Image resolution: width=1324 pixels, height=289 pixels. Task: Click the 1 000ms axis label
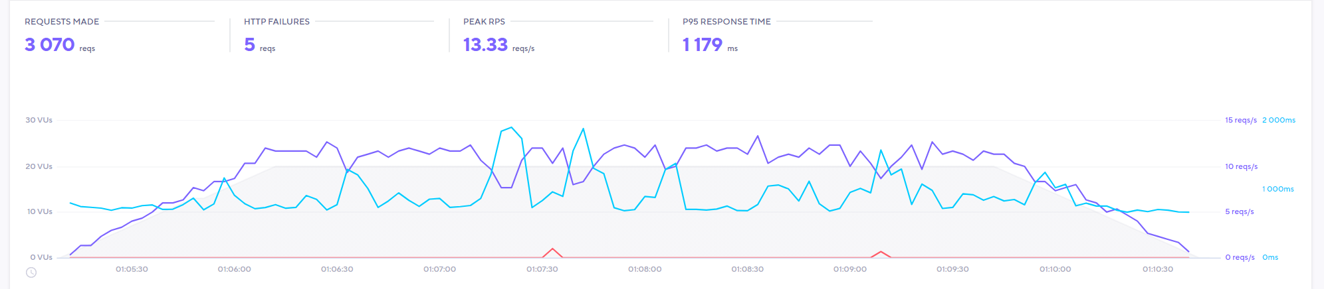(x=1278, y=189)
